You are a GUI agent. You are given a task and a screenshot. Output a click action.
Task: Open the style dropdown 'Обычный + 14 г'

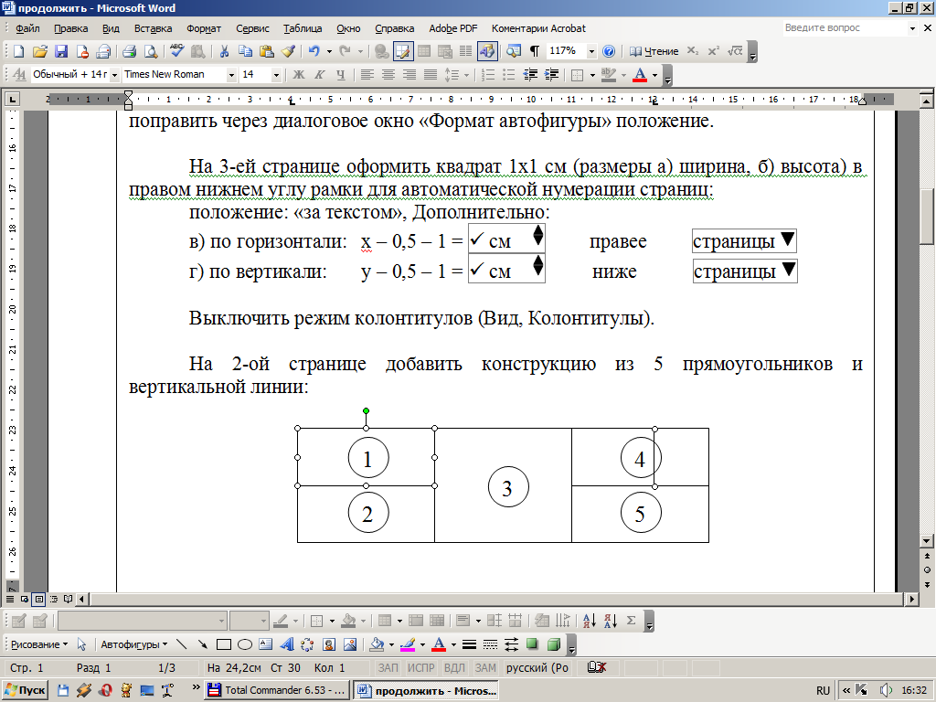[114, 75]
